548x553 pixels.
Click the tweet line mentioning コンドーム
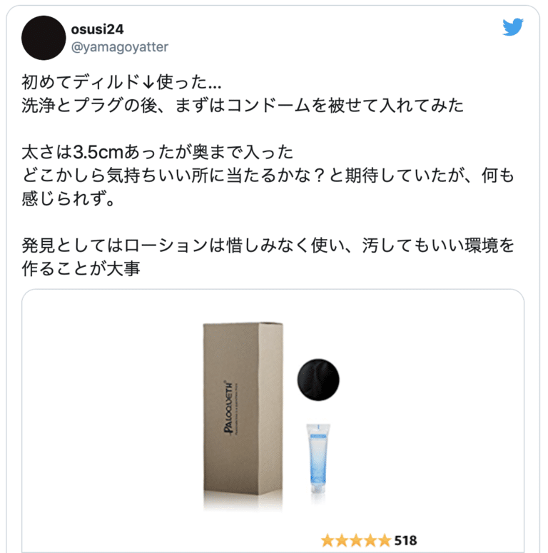click(243, 106)
